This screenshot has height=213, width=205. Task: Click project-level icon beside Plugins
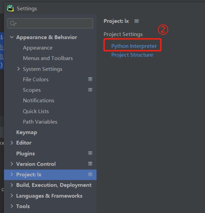90,153
